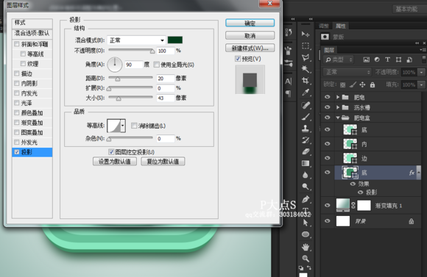The width and height of the screenshot is (427, 277).
Task: Filter layers by pixel layer icon
Action: tap(367, 60)
